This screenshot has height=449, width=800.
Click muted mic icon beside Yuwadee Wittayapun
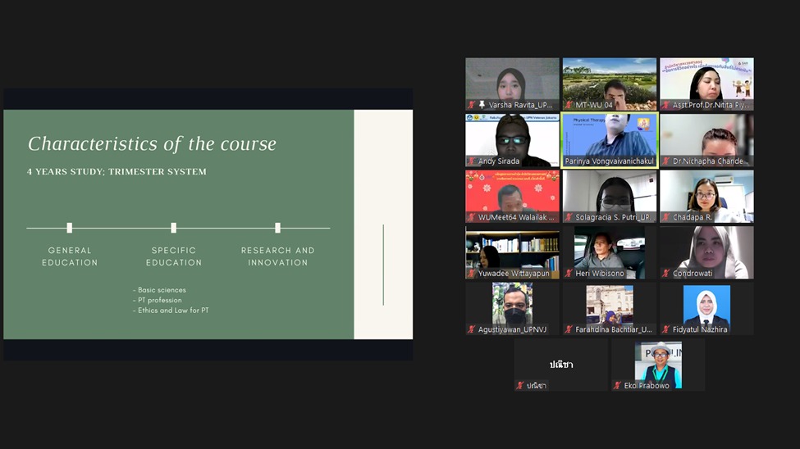click(x=472, y=273)
